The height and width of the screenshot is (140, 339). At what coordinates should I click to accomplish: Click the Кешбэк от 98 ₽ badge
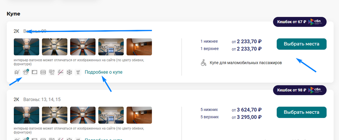300,90
